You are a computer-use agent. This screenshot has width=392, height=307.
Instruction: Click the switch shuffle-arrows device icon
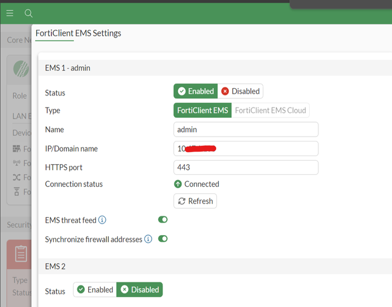[x=17, y=178]
